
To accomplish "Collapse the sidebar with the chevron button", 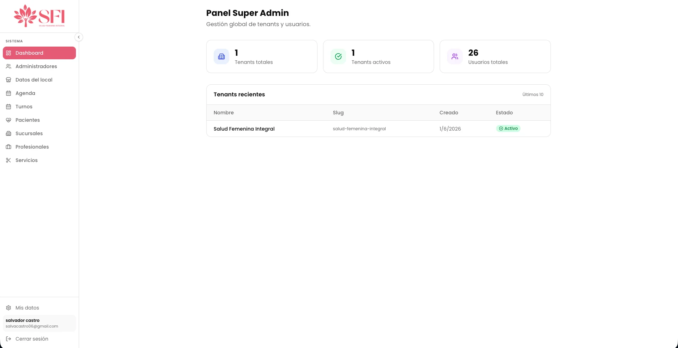I will tap(79, 37).
